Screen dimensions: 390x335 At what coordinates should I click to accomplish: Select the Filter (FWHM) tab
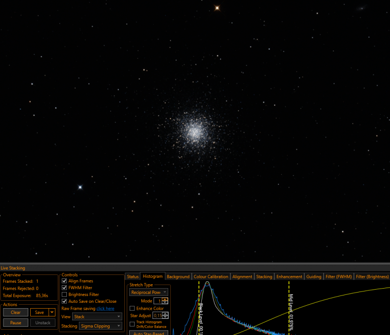(x=339, y=277)
